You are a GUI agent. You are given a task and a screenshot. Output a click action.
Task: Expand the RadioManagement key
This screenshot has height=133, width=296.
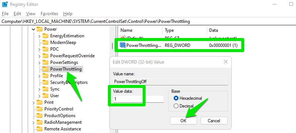coord(33,122)
